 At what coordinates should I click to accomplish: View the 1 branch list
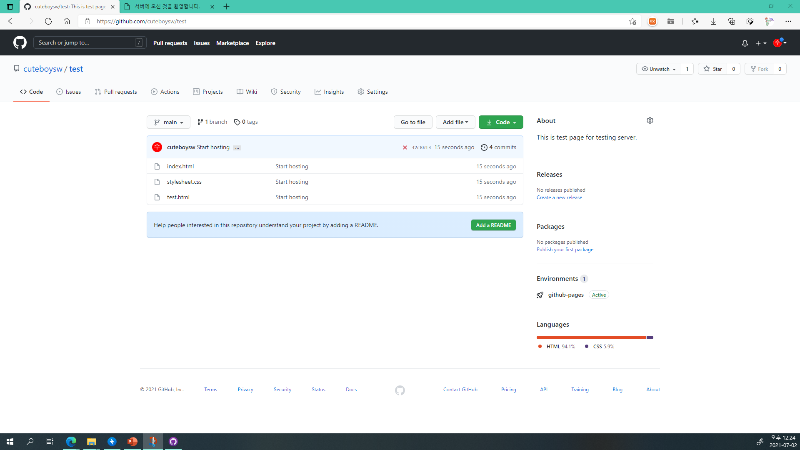[212, 122]
